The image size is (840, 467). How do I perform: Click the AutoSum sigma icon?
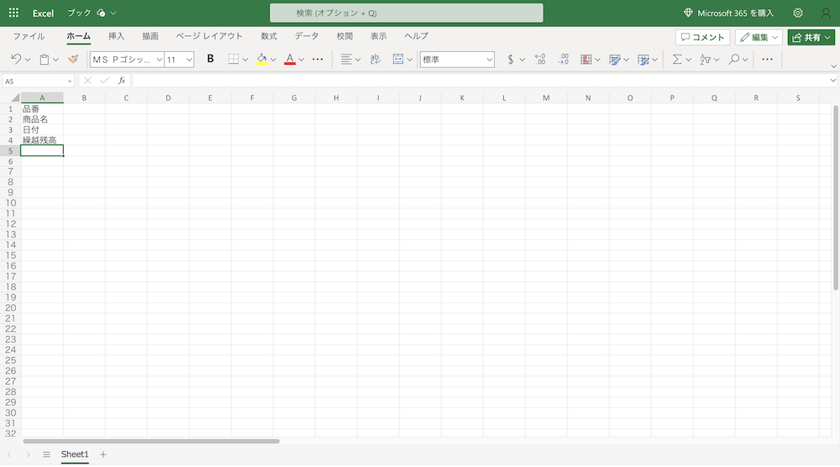[x=676, y=60]
